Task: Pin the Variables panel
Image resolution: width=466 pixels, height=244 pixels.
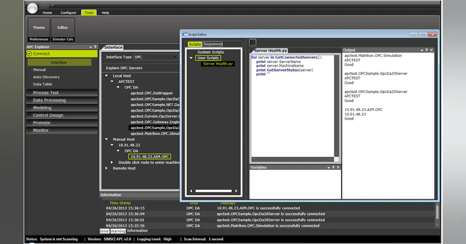Action: click(333, 167)
